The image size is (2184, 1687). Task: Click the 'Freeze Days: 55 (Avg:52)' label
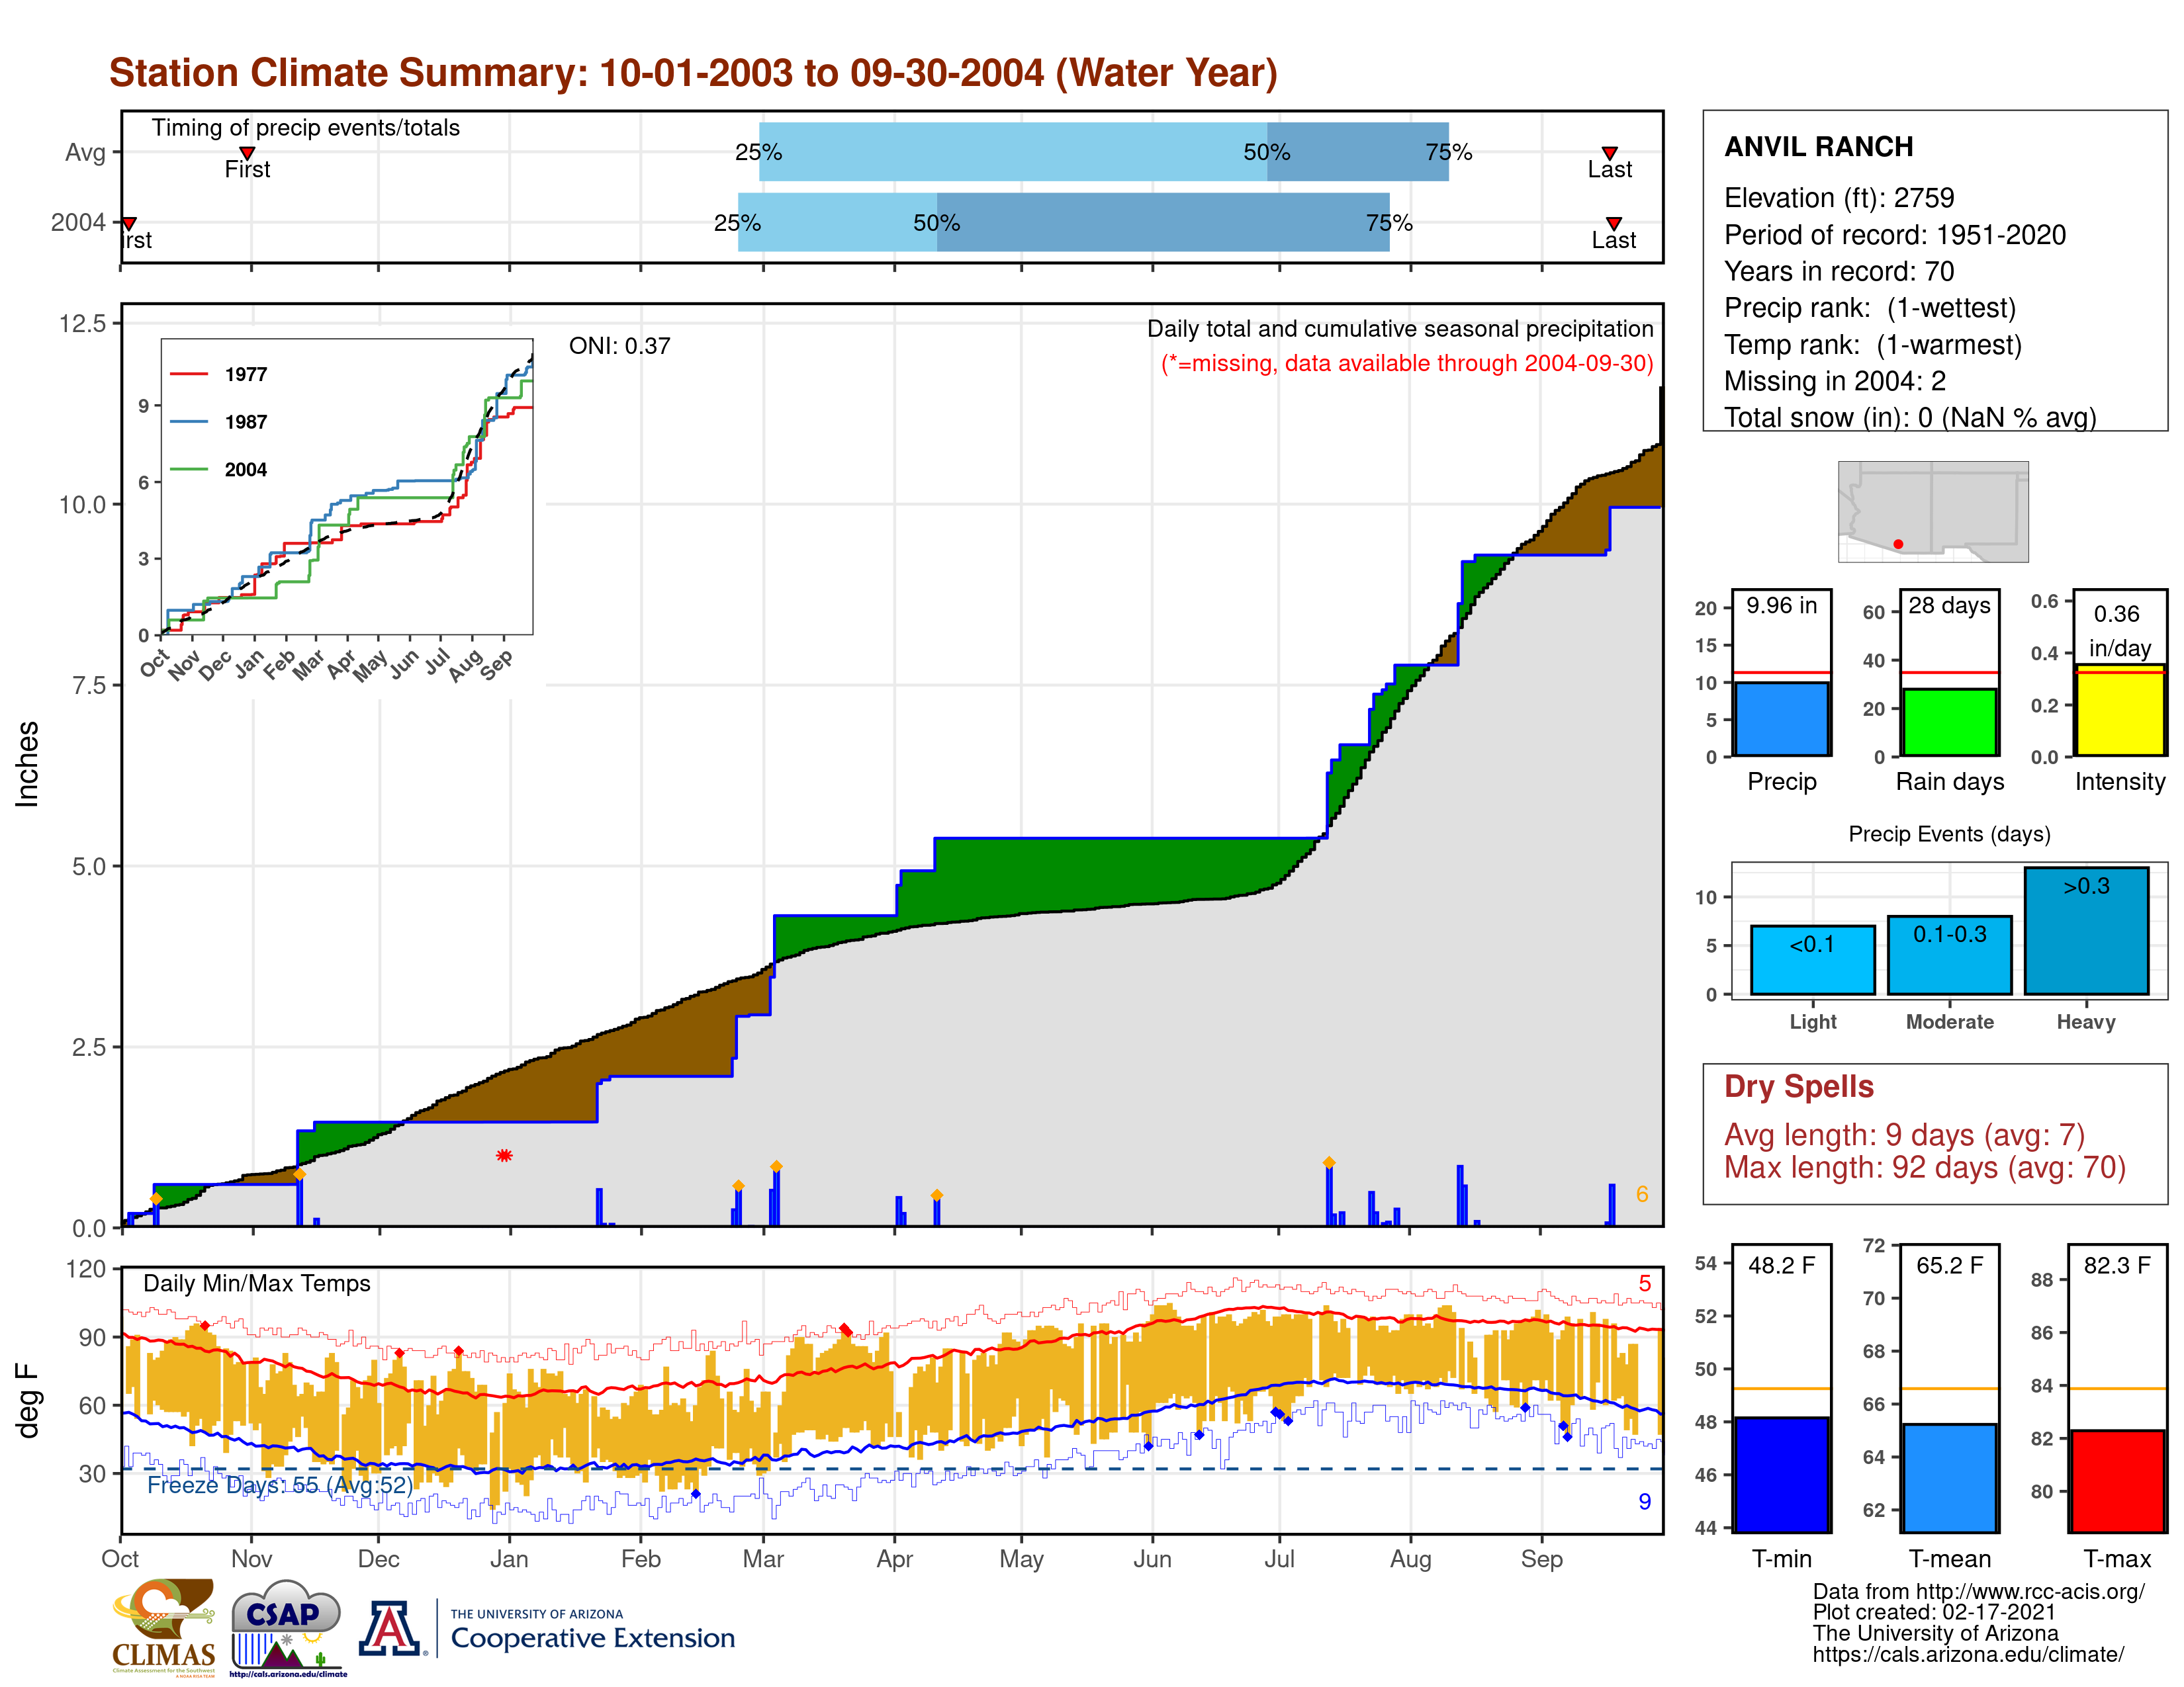279,1485
